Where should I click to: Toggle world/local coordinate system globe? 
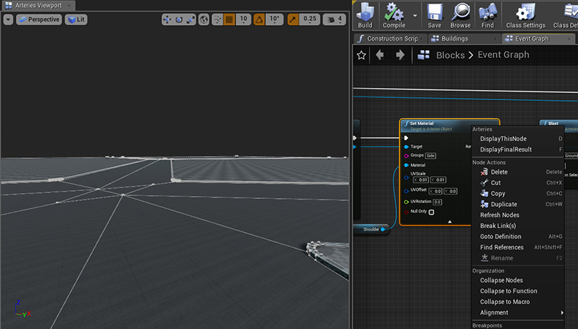203,19
